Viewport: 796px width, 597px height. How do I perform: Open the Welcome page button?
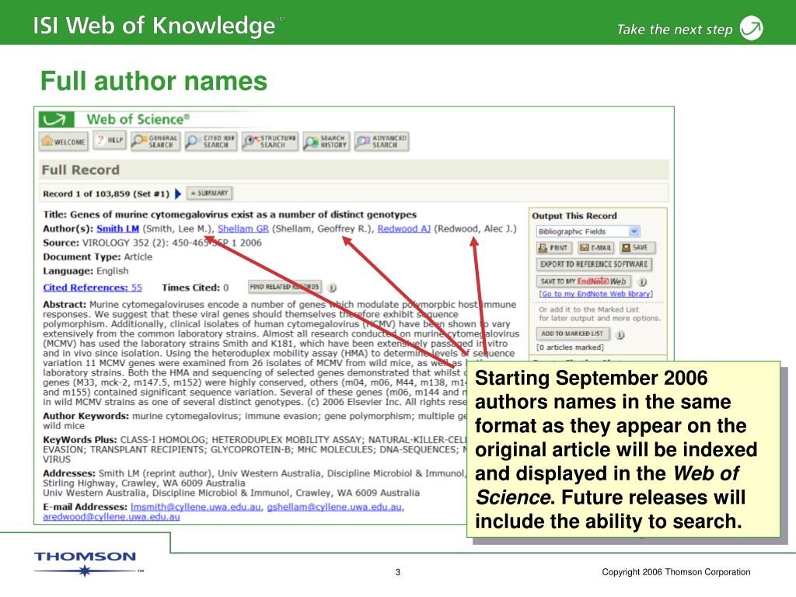tap(64, 141)
